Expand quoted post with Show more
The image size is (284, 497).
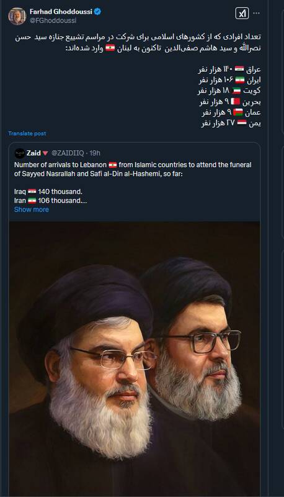coord(31,209)
